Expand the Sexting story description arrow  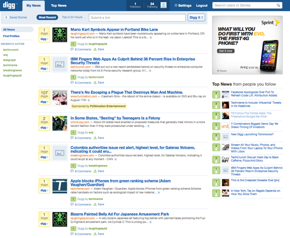(148, 126)
